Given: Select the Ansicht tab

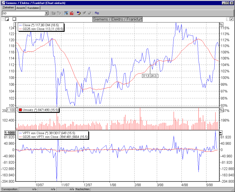Looking at the screenshot, I should pyautogui.click(x=21, y=8).
